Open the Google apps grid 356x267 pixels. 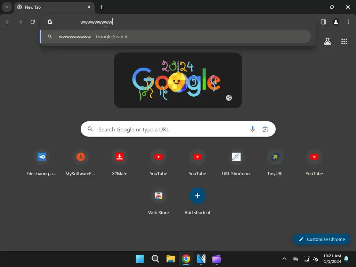click(x=344, y=41)
